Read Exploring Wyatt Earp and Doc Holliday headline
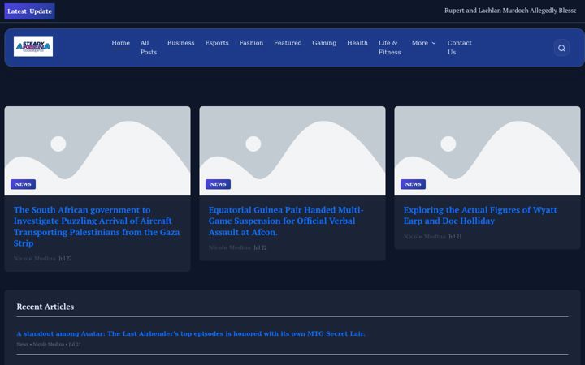 pyautogui.click(x=480, y=215)
